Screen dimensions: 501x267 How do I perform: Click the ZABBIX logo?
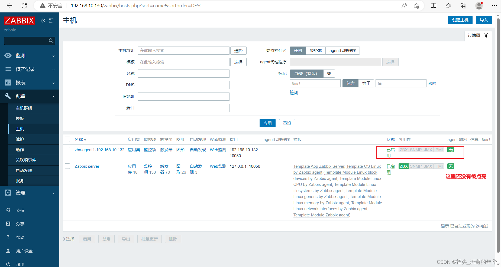pos(20,21)
